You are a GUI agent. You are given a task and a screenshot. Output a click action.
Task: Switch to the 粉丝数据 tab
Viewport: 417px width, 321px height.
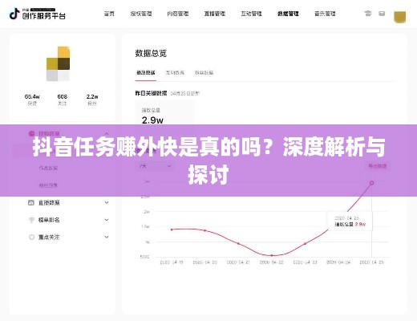pos(204,73)
